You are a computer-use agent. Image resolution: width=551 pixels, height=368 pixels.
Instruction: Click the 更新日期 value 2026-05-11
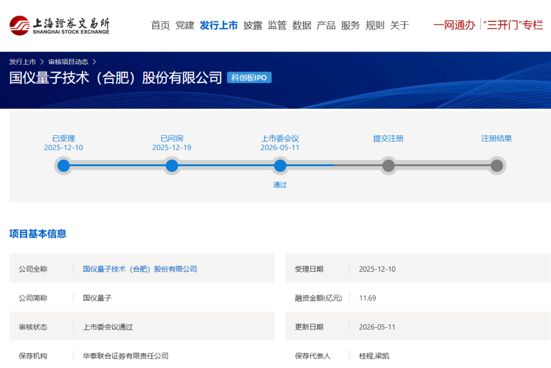(377, 327)
